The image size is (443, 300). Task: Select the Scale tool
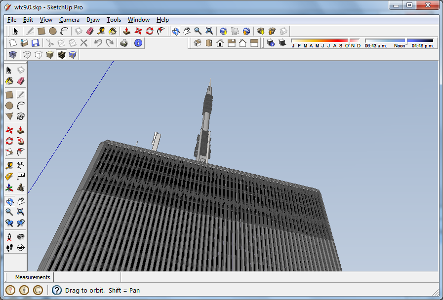click(x=9, y=152)
